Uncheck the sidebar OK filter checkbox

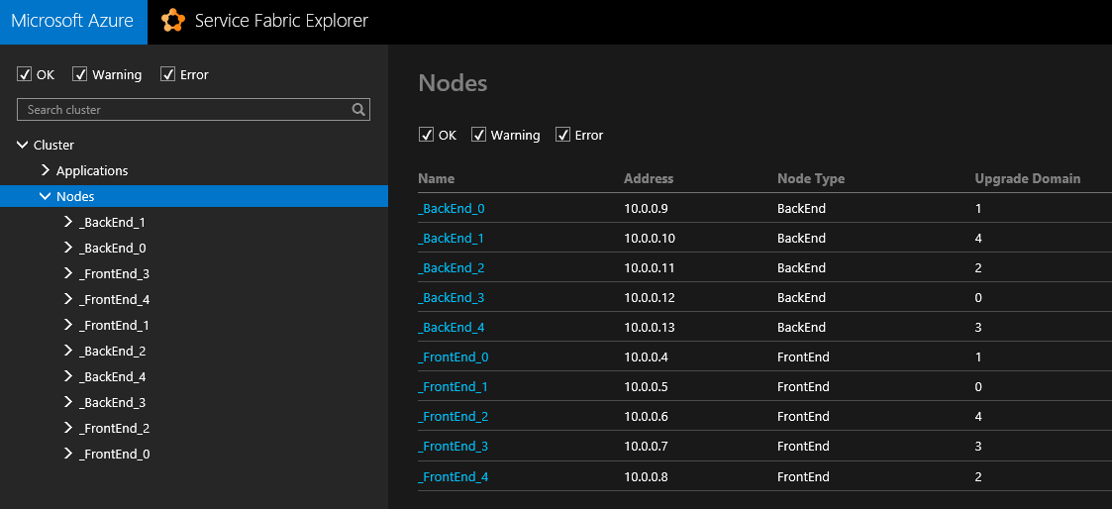[25, 74]
